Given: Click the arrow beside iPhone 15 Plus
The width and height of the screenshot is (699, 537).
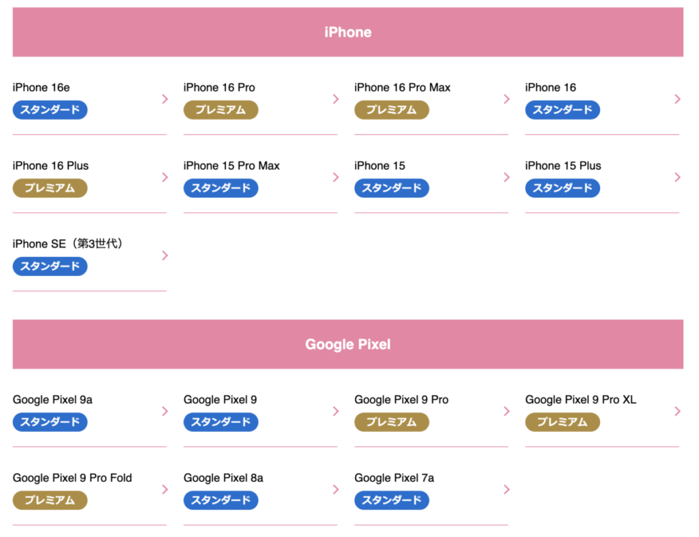Looking at the screenshot, I should (677, 177).
